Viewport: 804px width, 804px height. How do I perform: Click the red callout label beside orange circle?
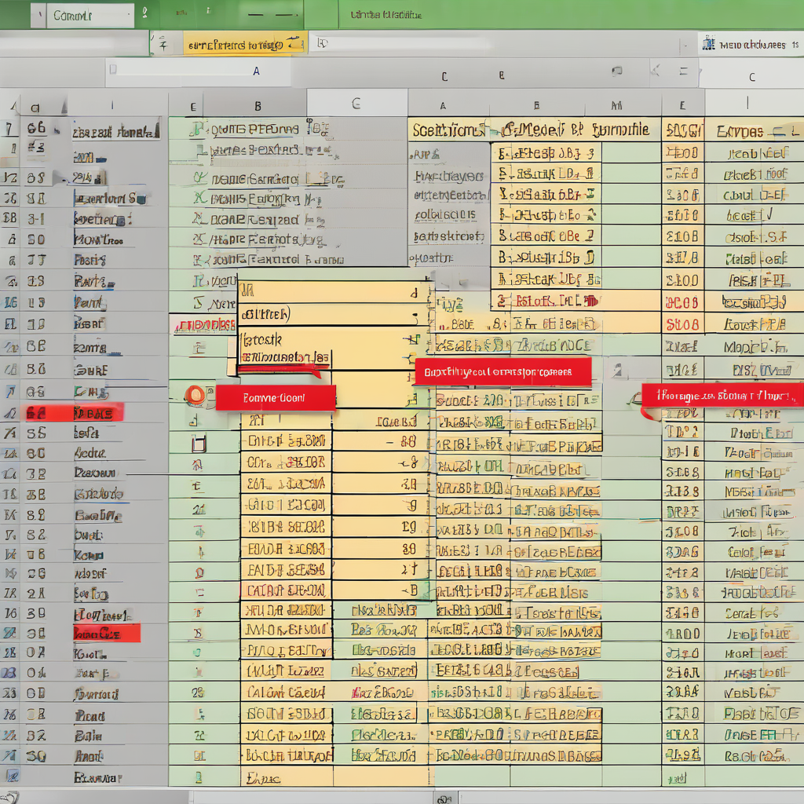(276, 398)
